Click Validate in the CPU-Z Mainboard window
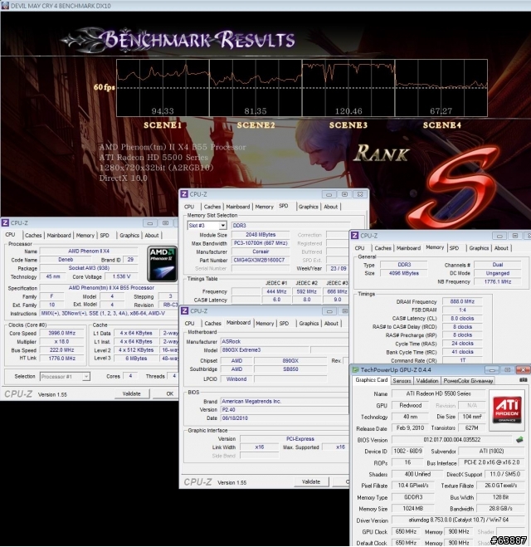 point(311,481)
